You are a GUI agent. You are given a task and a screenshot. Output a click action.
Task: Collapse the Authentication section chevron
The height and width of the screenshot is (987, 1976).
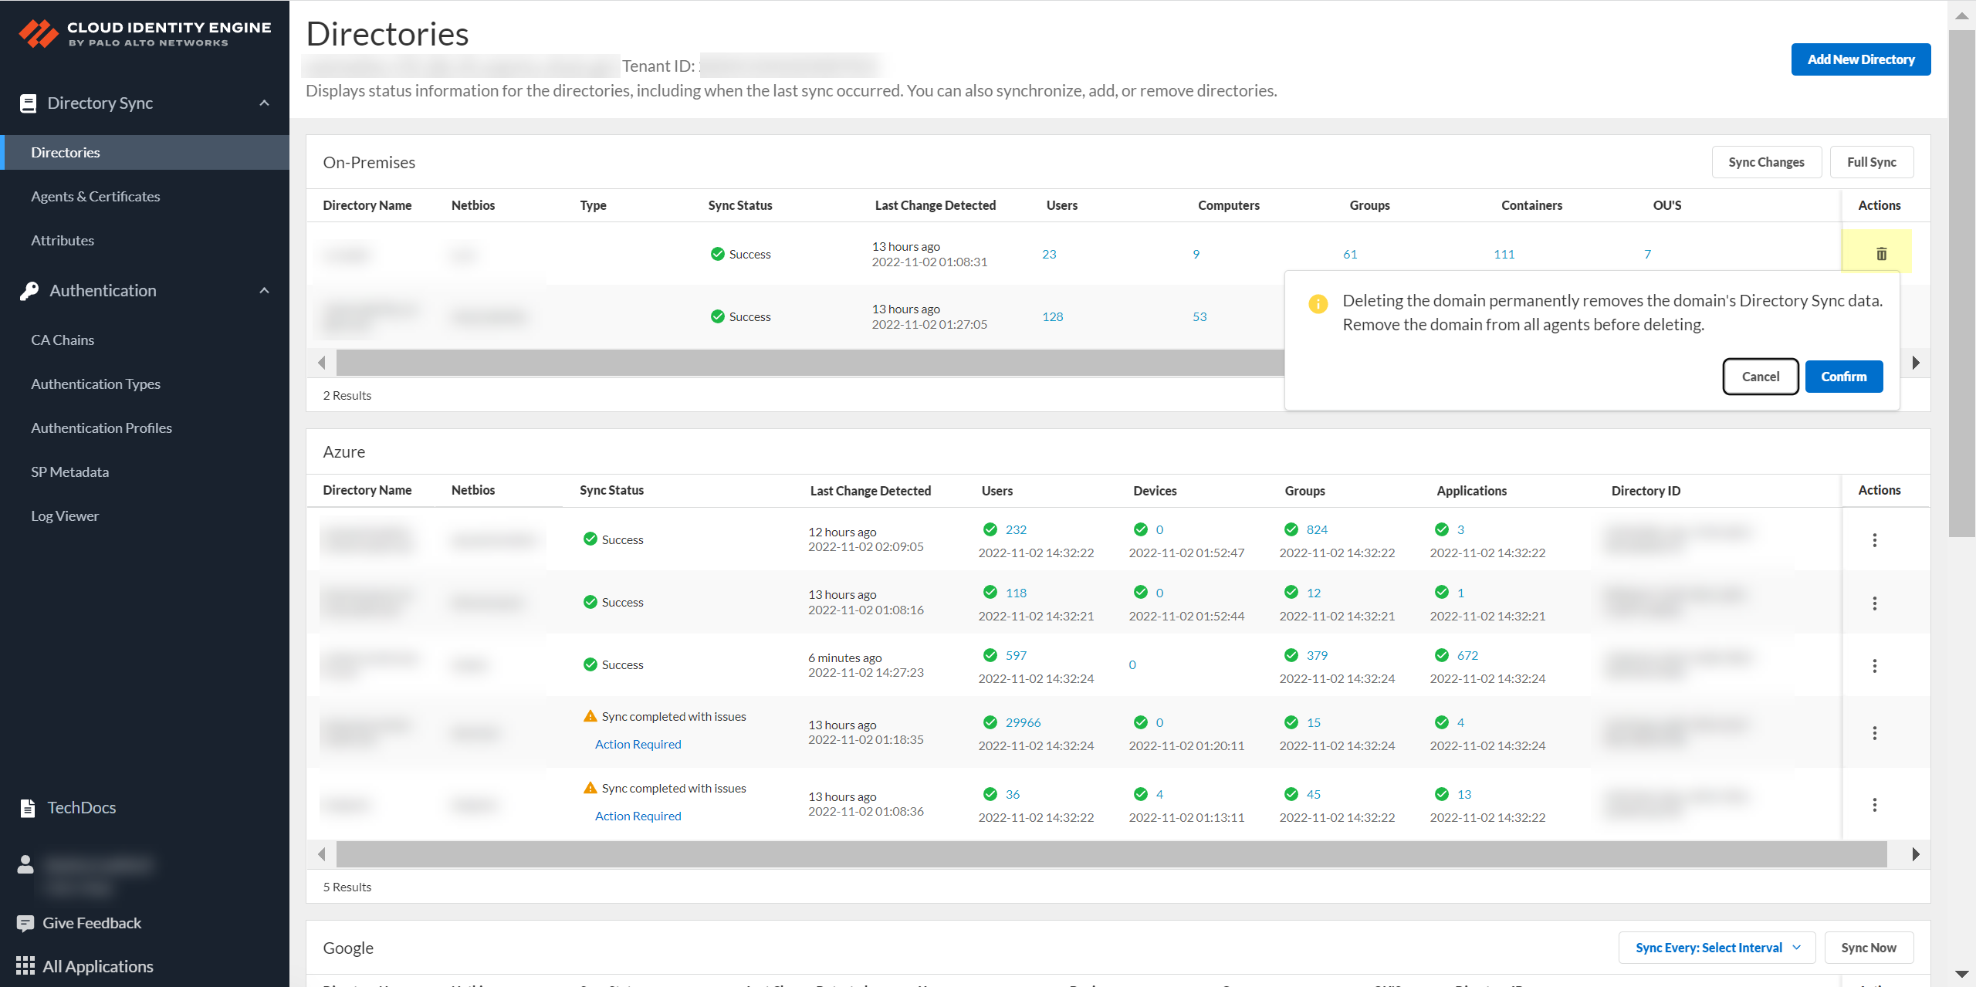point(264,291)
